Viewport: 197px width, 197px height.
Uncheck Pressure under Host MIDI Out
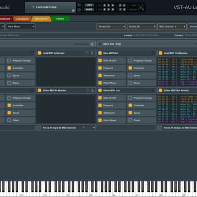click(x=100, y=68)
